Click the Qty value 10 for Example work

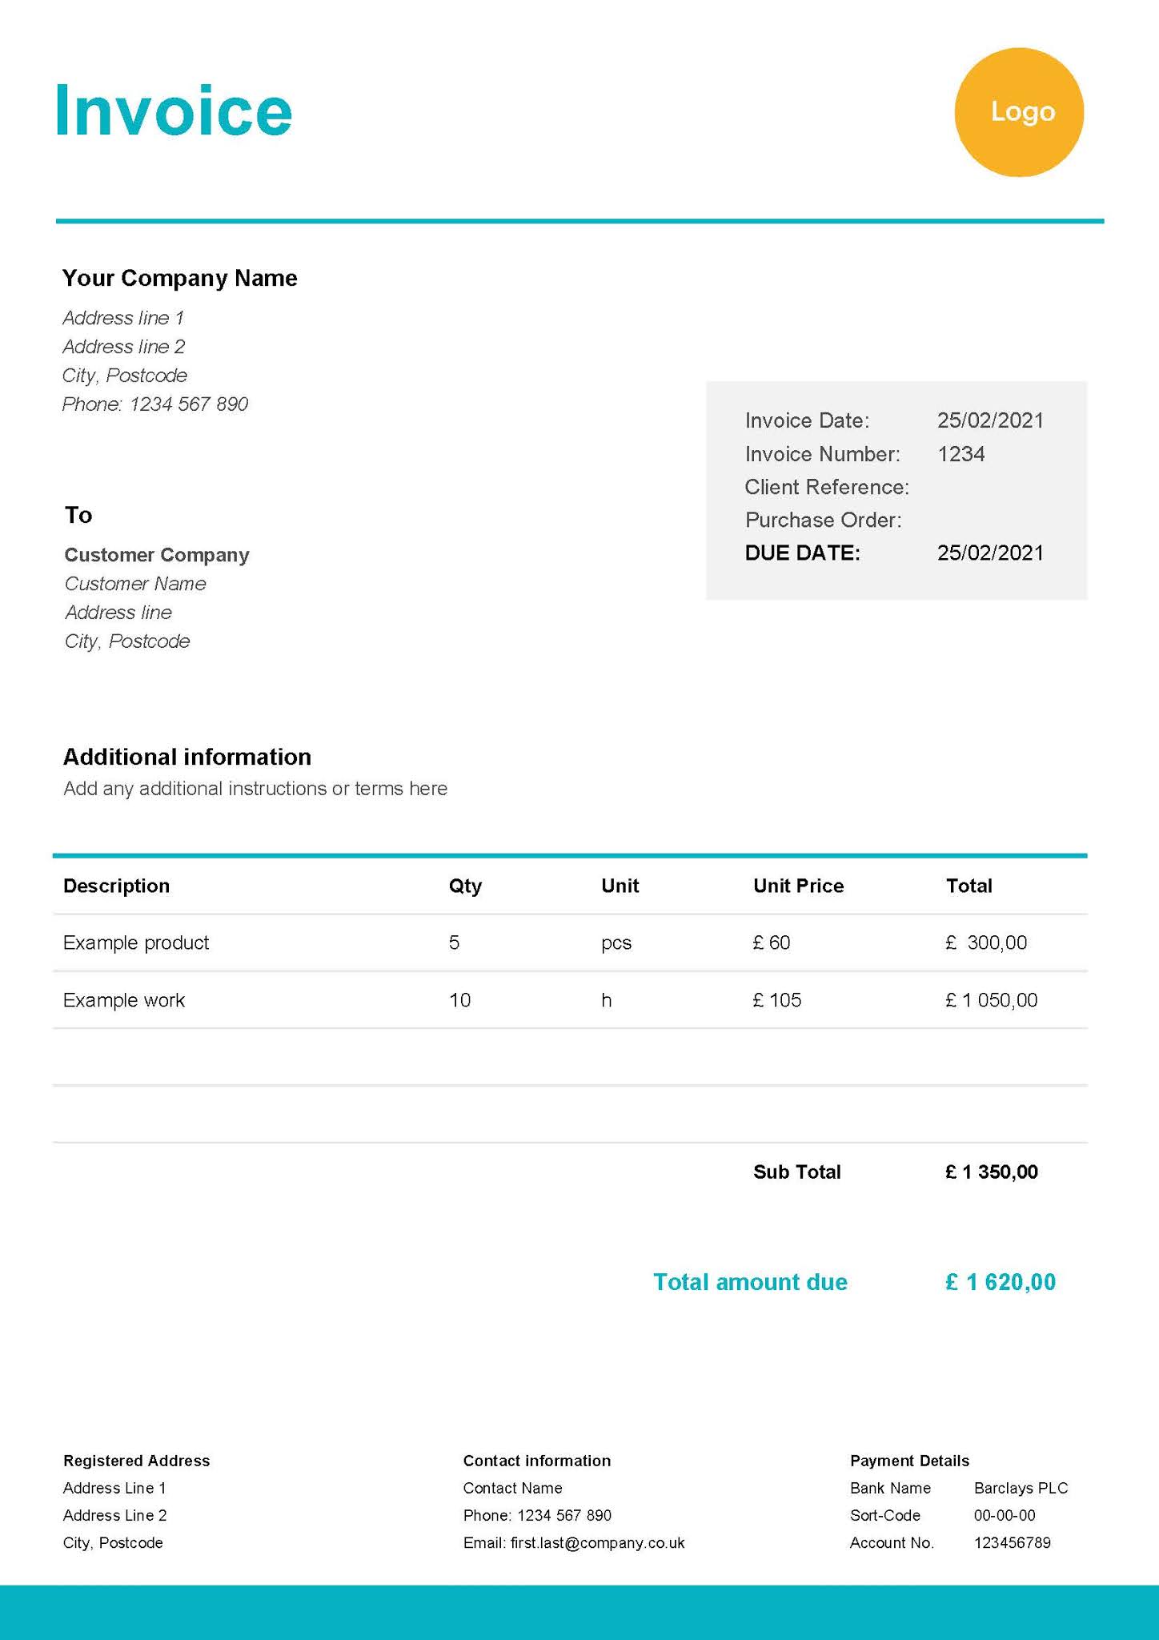pyautogui.click(x=459, y=1000)
